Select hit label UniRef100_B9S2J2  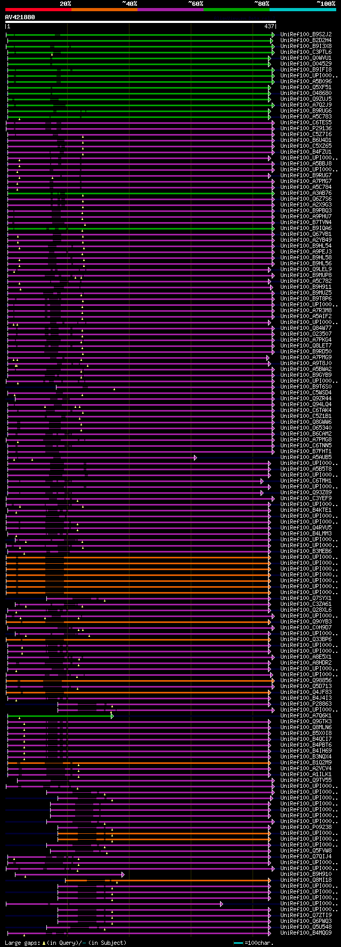(x=306, y=34)
